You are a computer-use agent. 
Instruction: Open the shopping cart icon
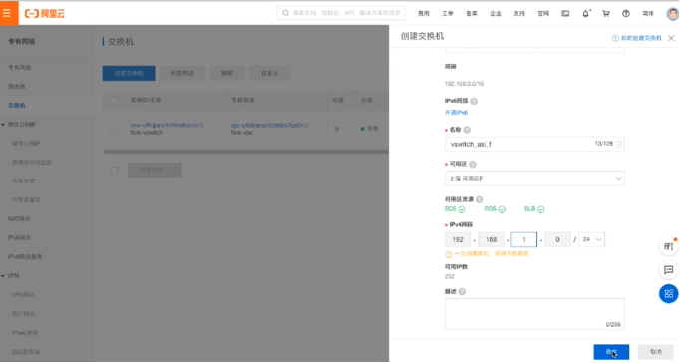tap(606, 13)
